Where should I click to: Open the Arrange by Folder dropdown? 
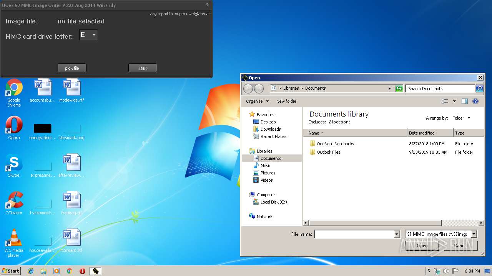click(x=461, y=118)
